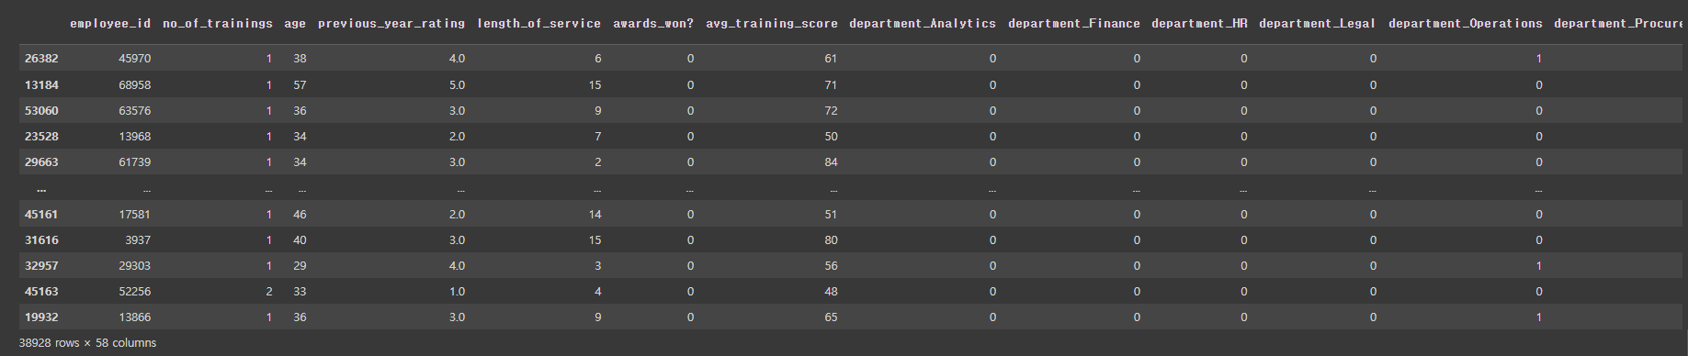The height and width of the screenshot is (356, 1688).
Task: Select row index 31616
Action: pyautogui.click(x=41, y=239)
